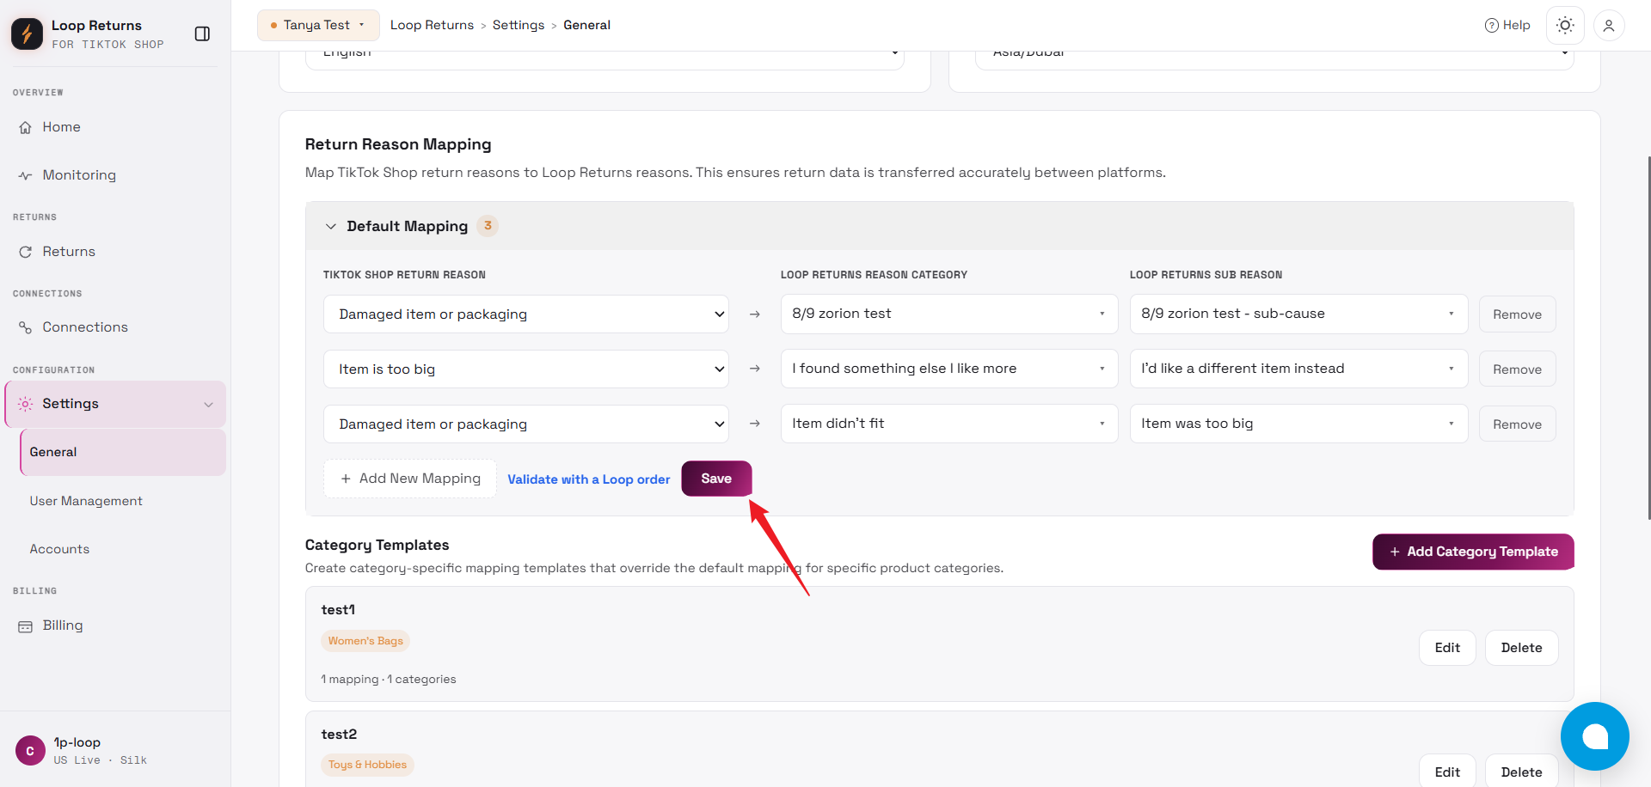
Task: Open 8/9 zorion test - sub-cause dropdown
Action: pyautogui.click(x=1298, y=314)
